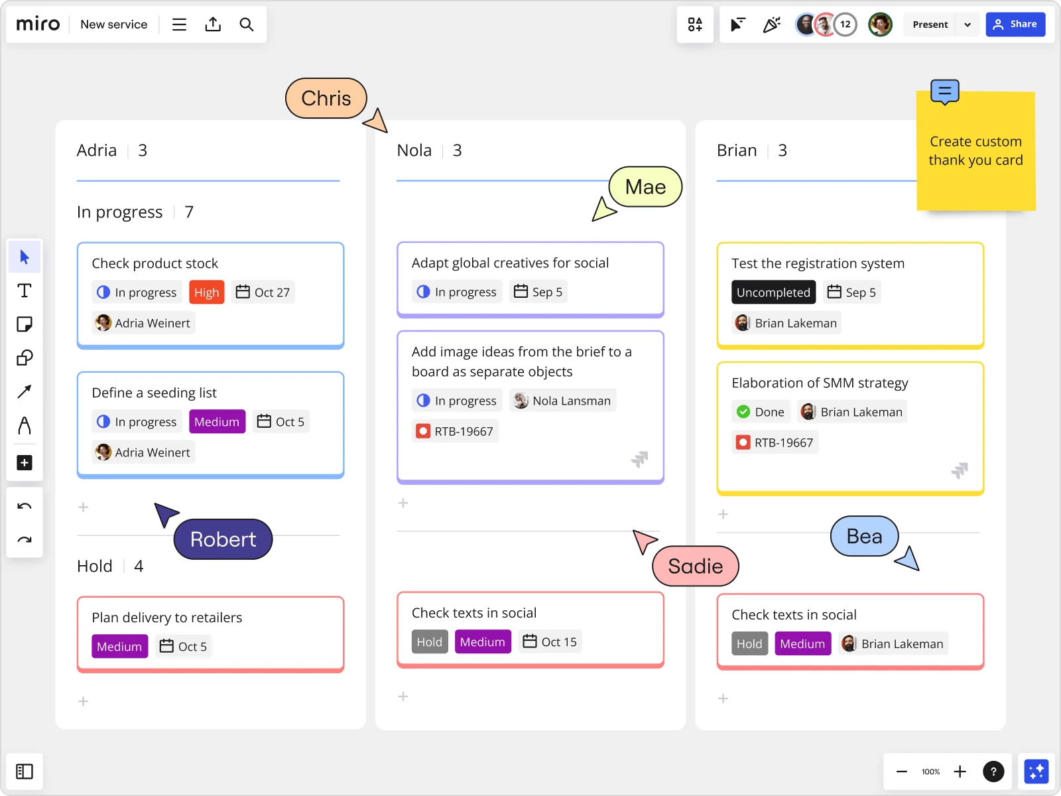This screenshot has width=1061, height=796.
Task: Open the search on the top toolbar
Action: 246,25
